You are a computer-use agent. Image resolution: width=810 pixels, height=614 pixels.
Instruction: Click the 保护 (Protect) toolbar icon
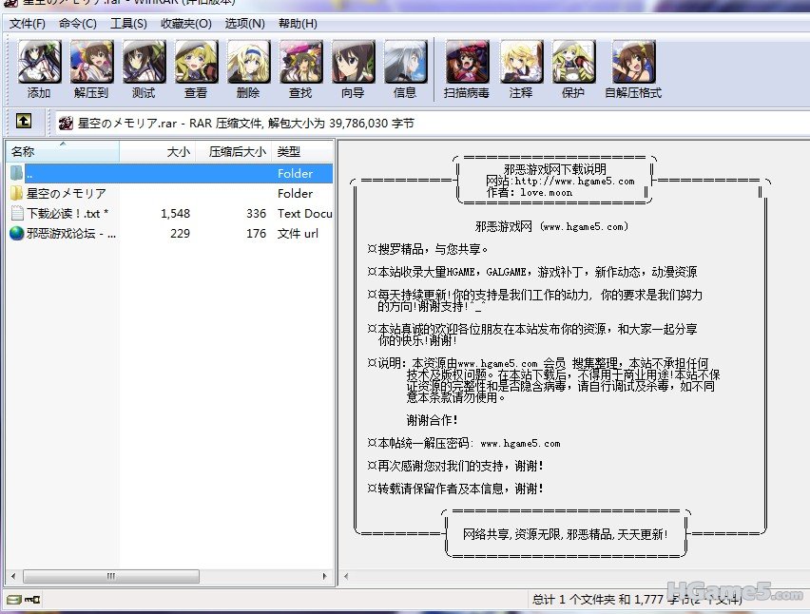pyautogui.click(x=573, y=68)
